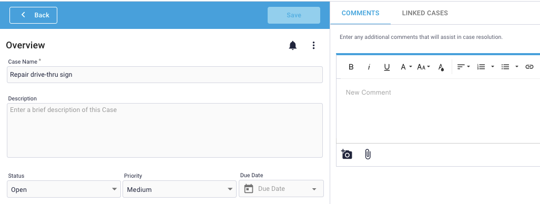
Task: Click in the New Comment text area
Action: click(x=438, y=110)
